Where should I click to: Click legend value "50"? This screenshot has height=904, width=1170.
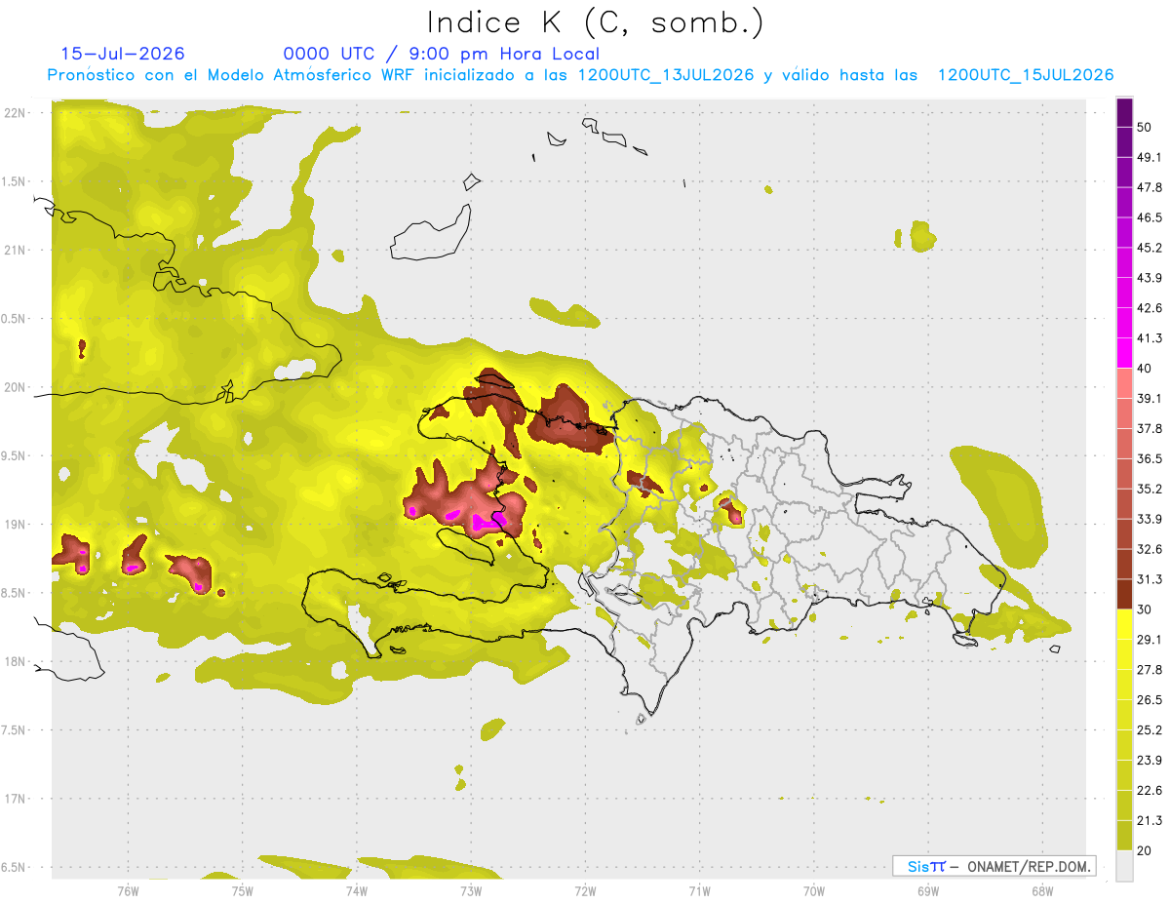[x=1145, y=128]
